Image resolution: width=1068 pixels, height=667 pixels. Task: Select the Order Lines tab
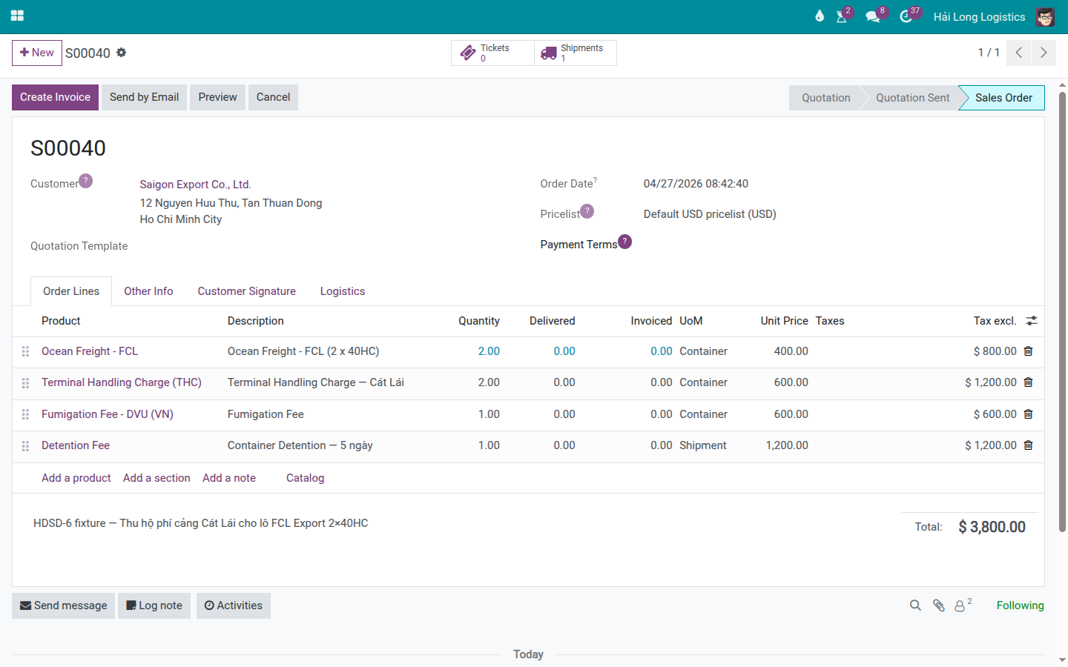tap(71, 291)
